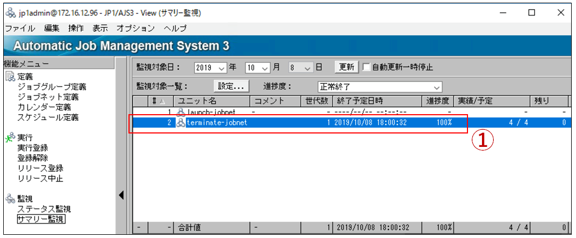Open the 表示 menu
The width and height of the screenshot is (576, 238).
100,28
